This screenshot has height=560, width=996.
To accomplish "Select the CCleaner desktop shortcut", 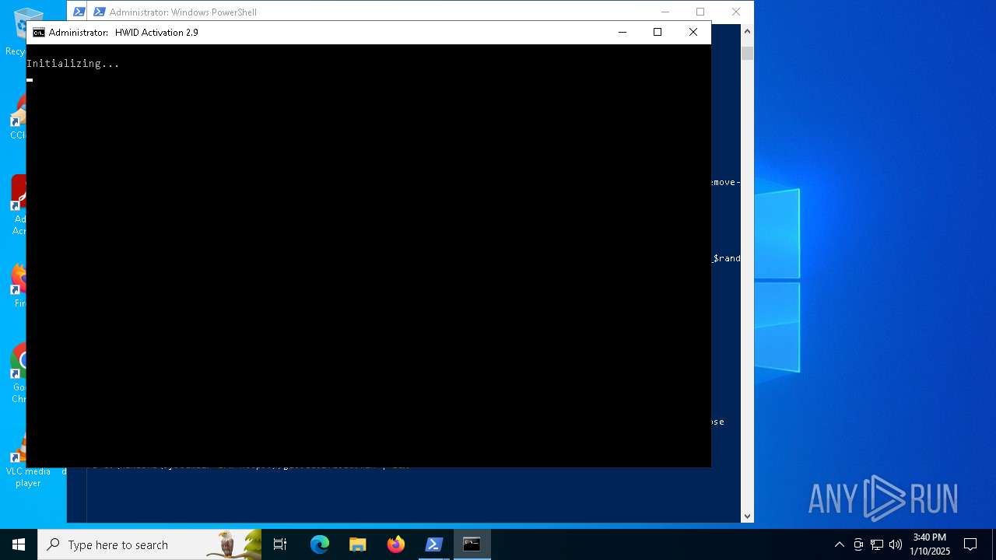I will tap(19, 117).
